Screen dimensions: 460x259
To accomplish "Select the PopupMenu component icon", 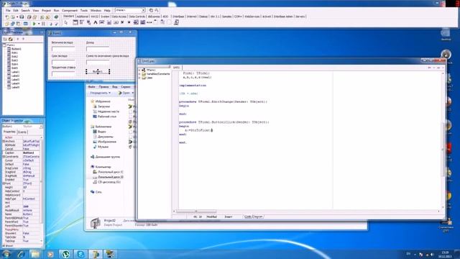I will point(88,22).
